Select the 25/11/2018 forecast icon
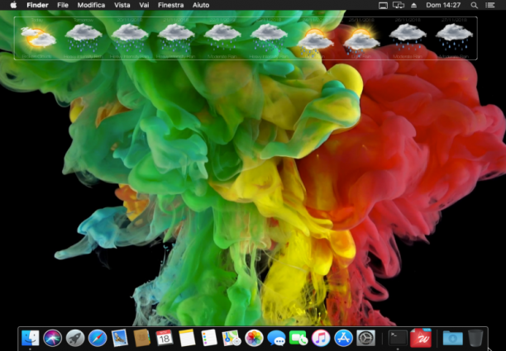This screenshot has height=351, width=506. tap(361, 40)
